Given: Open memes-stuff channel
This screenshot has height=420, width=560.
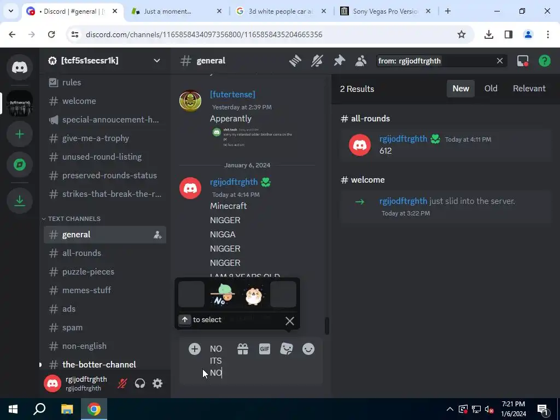Looking at the screenshot, I should (x=105, y=290).
